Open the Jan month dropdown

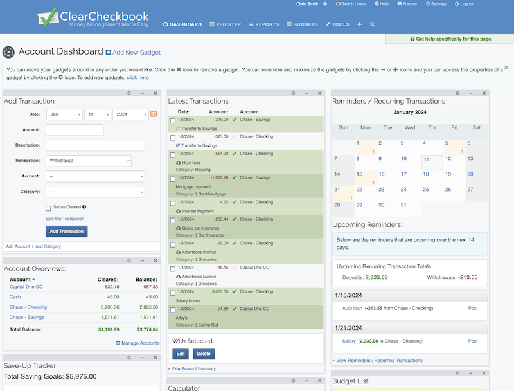64,114
